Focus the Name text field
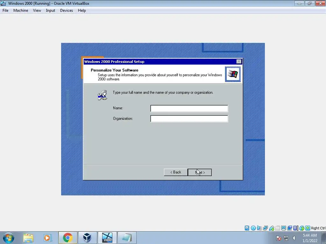 pos(189,108)
